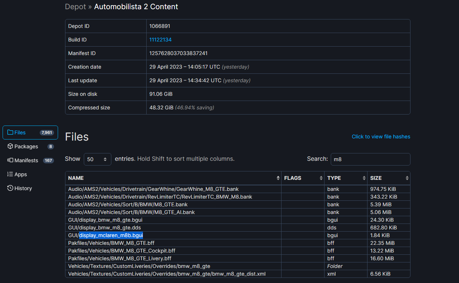The height and width of the screenshot is (283, 459).
Task: Sort the table by Size column
Action: [389, 178]
